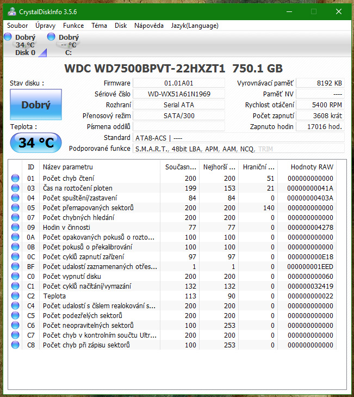The image size is (354, 397).
Task: Click status orb of row C0 vypnutí disku
Action: (15, 276)
